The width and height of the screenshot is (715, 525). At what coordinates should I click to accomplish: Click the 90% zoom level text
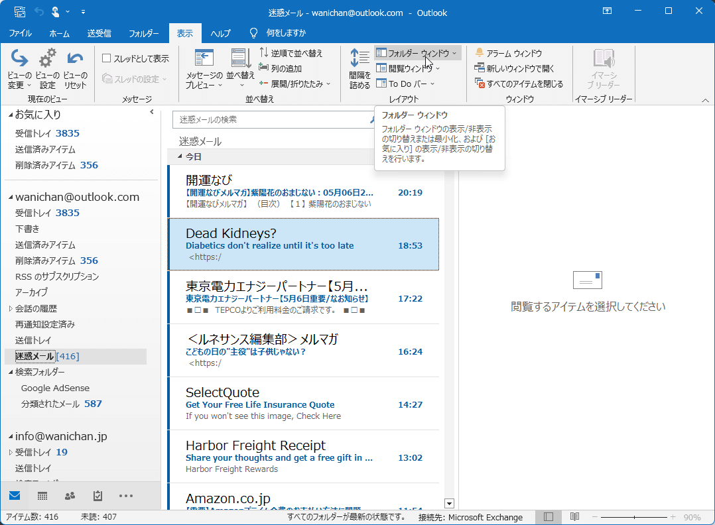click(692, 517)
